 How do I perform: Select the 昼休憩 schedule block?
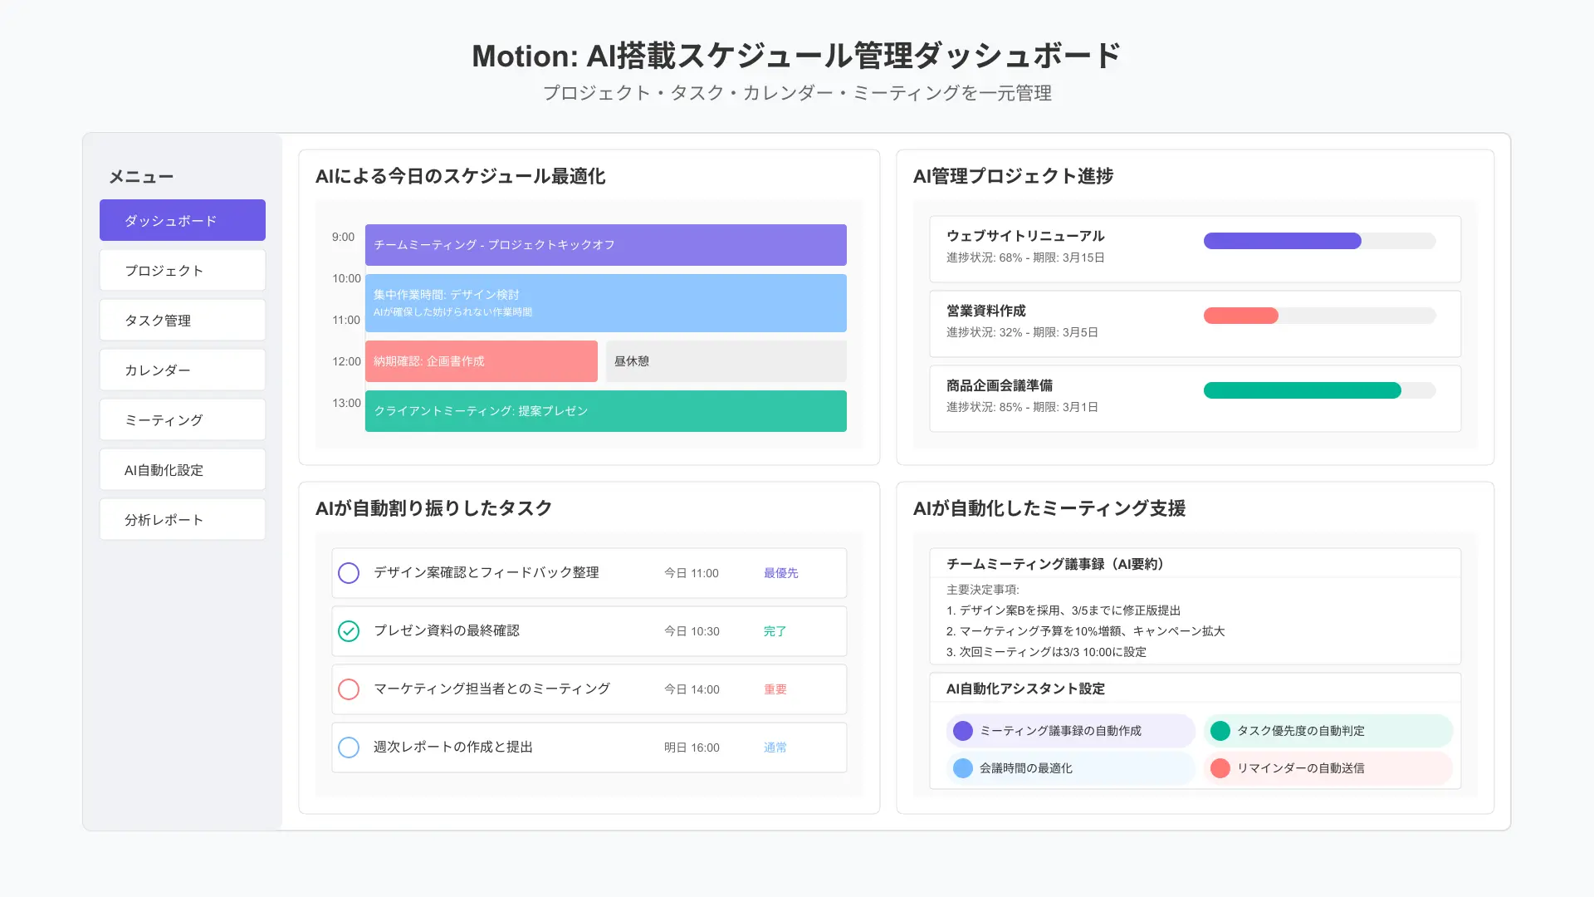tap(726, 361)
